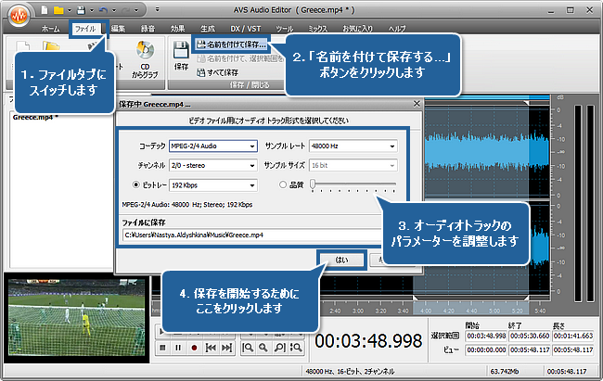Switch to the 録音 ribbon tab
This screenshot has height=381, width=603.
click(x=148, y=29)
